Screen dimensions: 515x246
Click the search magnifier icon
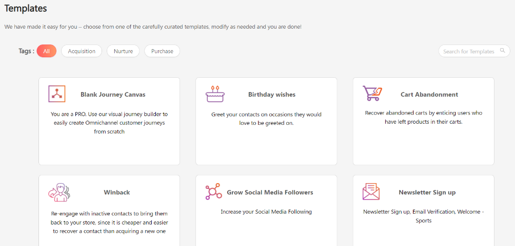click(503, 51)
